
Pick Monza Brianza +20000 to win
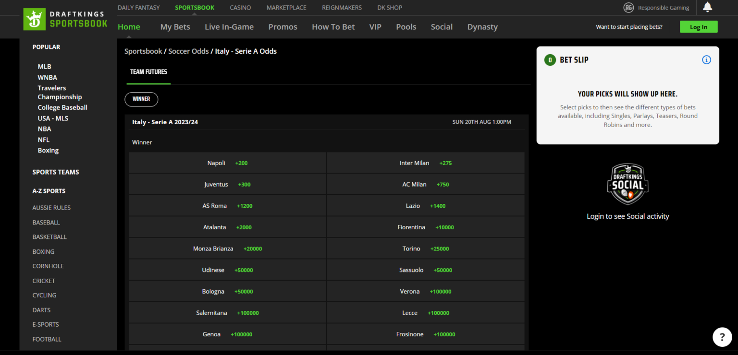click(228, 248)
